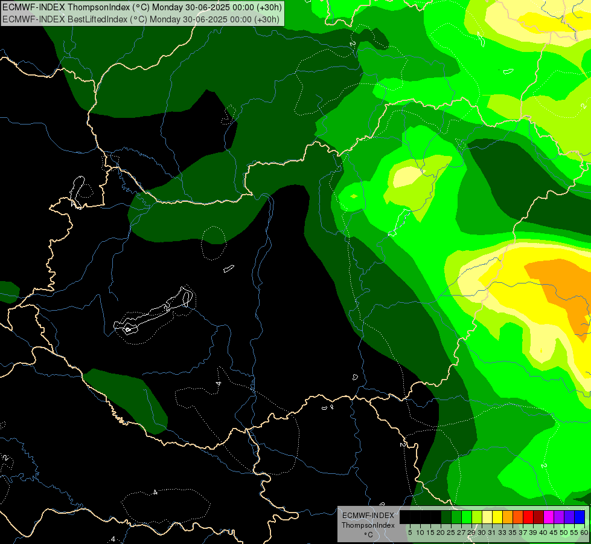Select the medium green 25-27 legend swatch
This screenshot has width=591, height=544.
click(x=456, y=517)
